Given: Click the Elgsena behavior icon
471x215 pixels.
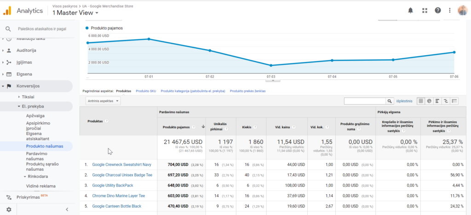Looking at the screenshot, I should pos(9,74).
